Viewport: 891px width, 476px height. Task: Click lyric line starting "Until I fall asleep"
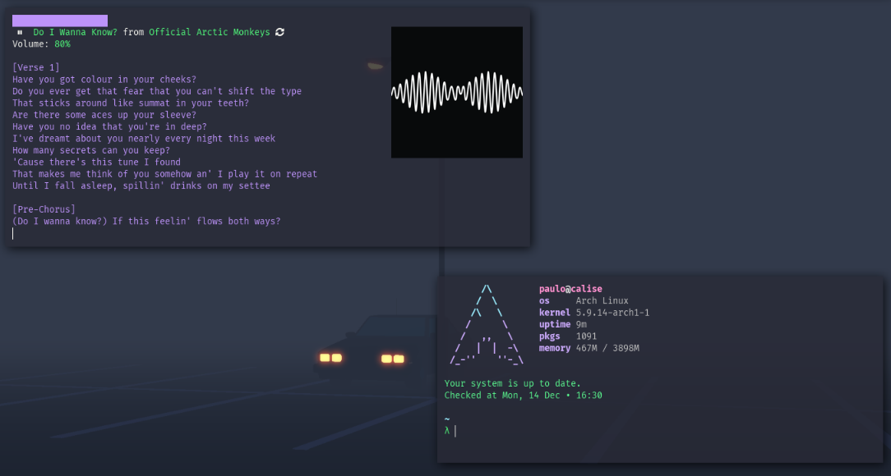point(141,186)
